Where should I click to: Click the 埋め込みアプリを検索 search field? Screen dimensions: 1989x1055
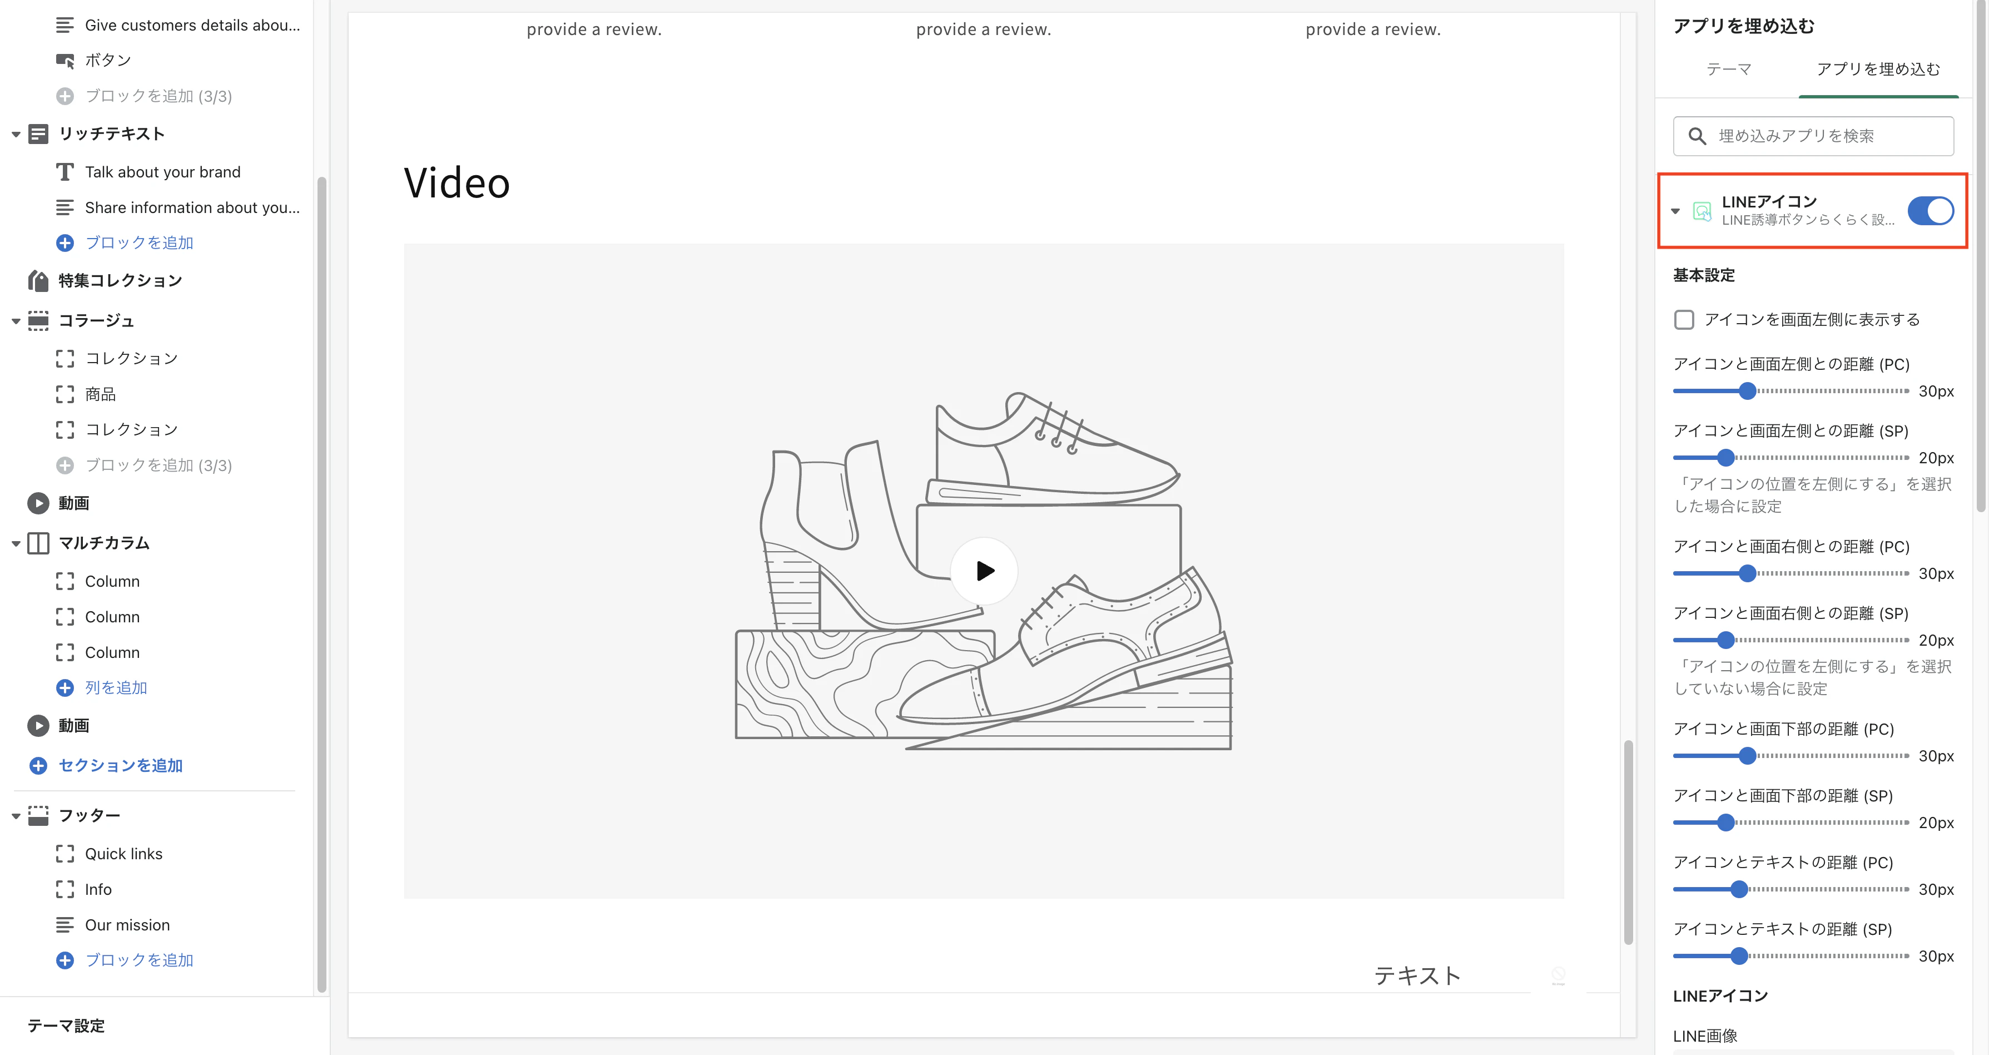coord(1813,136)
